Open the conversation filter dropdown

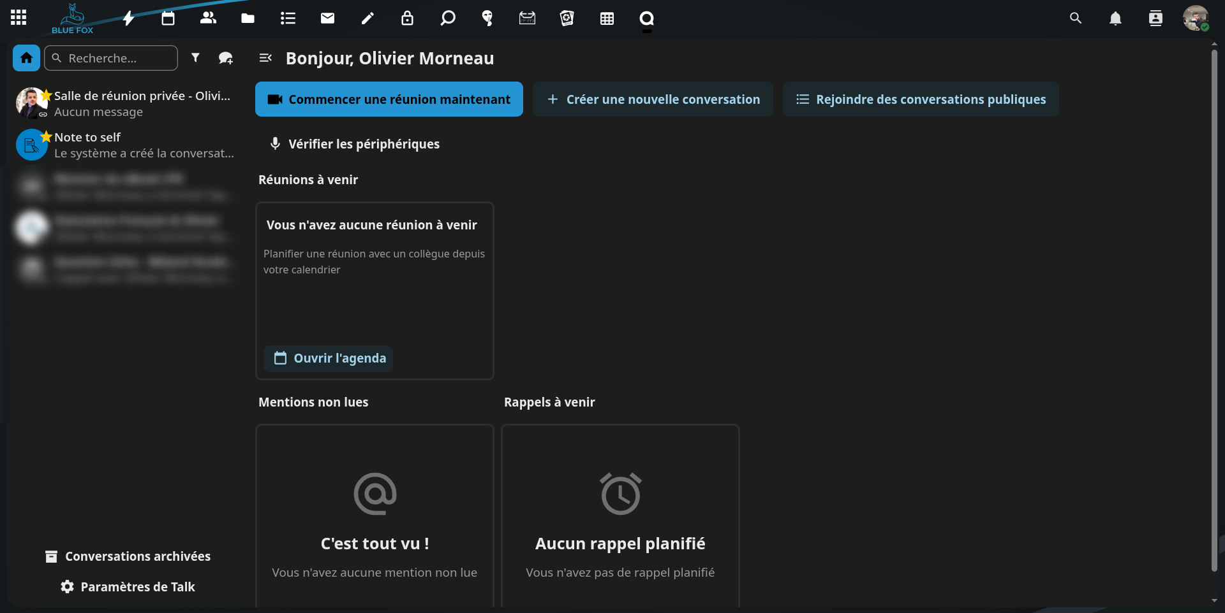[x=196, y=58]
